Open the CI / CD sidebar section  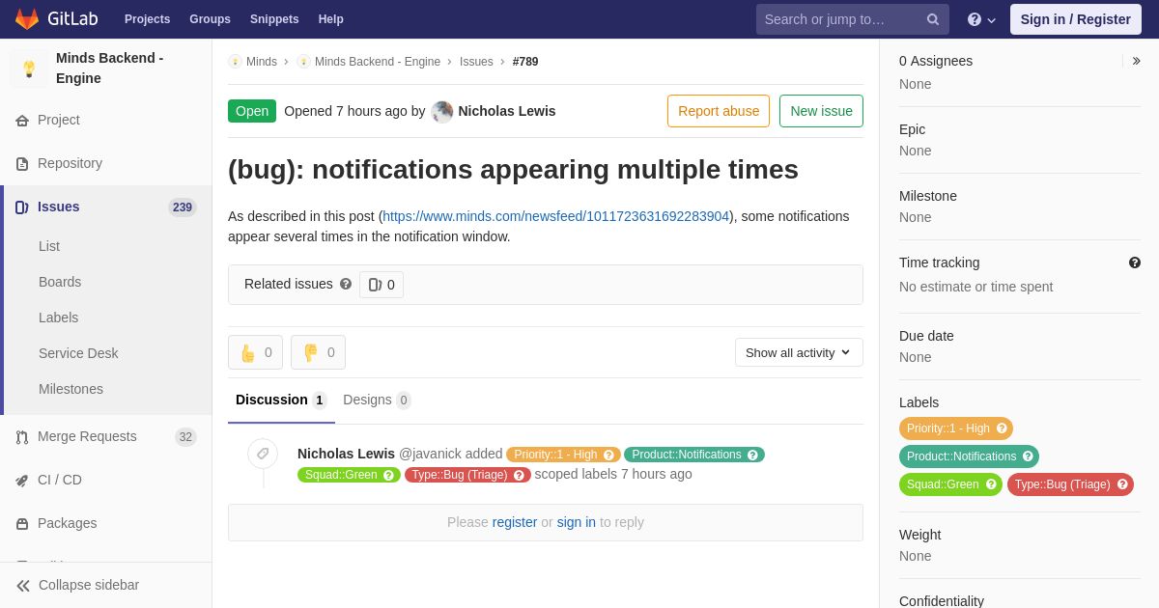pos(106,480)
